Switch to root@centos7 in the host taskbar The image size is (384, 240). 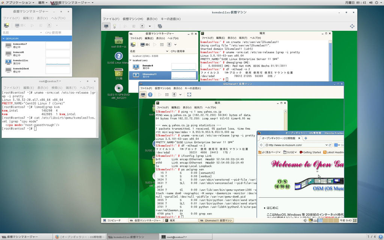(x=185, y=237)
